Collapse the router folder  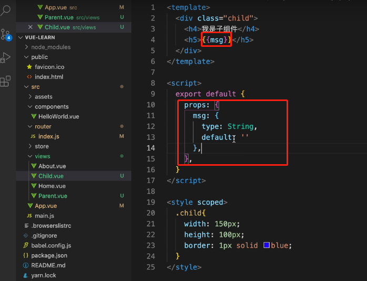tap(30, 126)
